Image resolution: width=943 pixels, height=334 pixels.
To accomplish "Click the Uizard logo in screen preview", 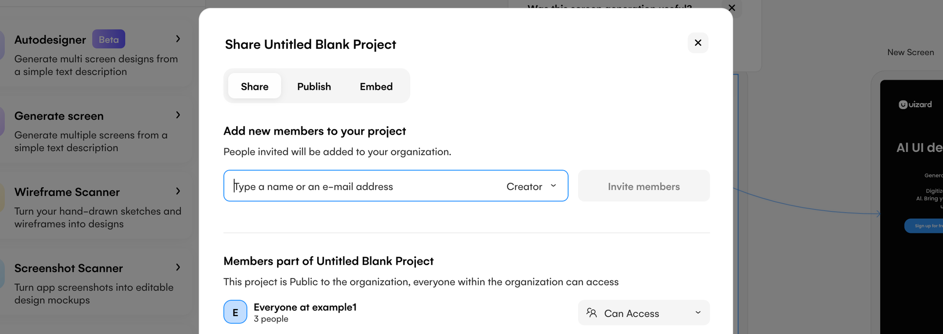I will (x=915, y=104).
